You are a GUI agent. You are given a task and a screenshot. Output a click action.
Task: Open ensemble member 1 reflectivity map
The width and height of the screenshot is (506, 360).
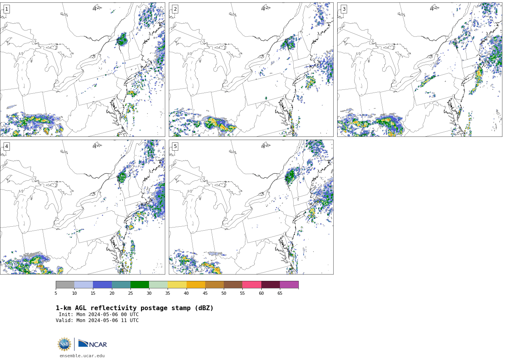point(82,70)
